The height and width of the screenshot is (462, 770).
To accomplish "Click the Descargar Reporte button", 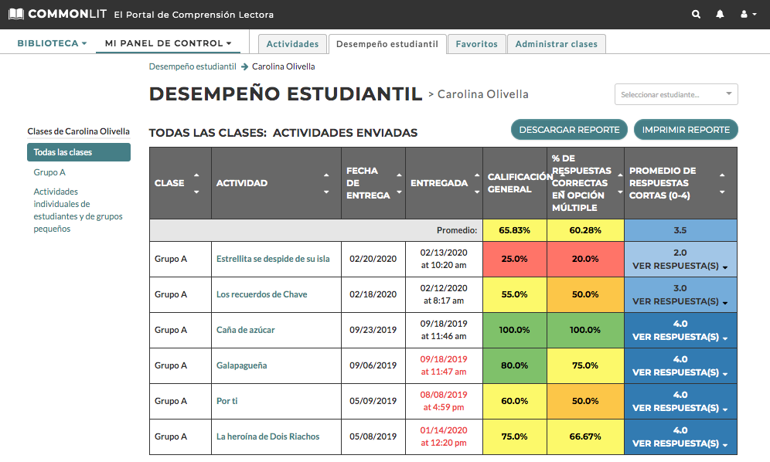I will (569, 130).
